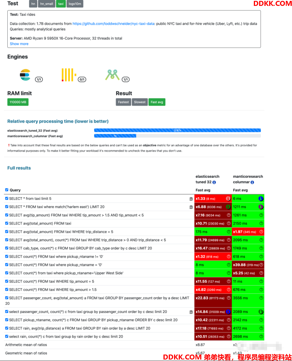
Task: Click the blue info icon next to the 6 ms result
Action: pyautogui.click(x=261, y=198)
